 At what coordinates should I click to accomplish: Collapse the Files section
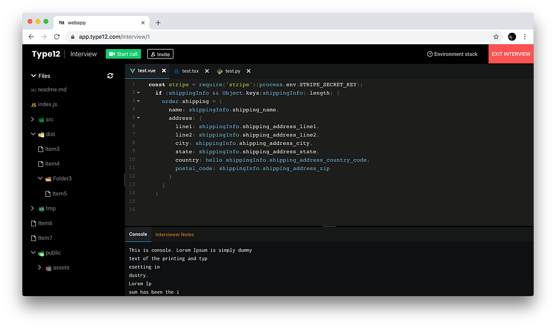point(33,76)
